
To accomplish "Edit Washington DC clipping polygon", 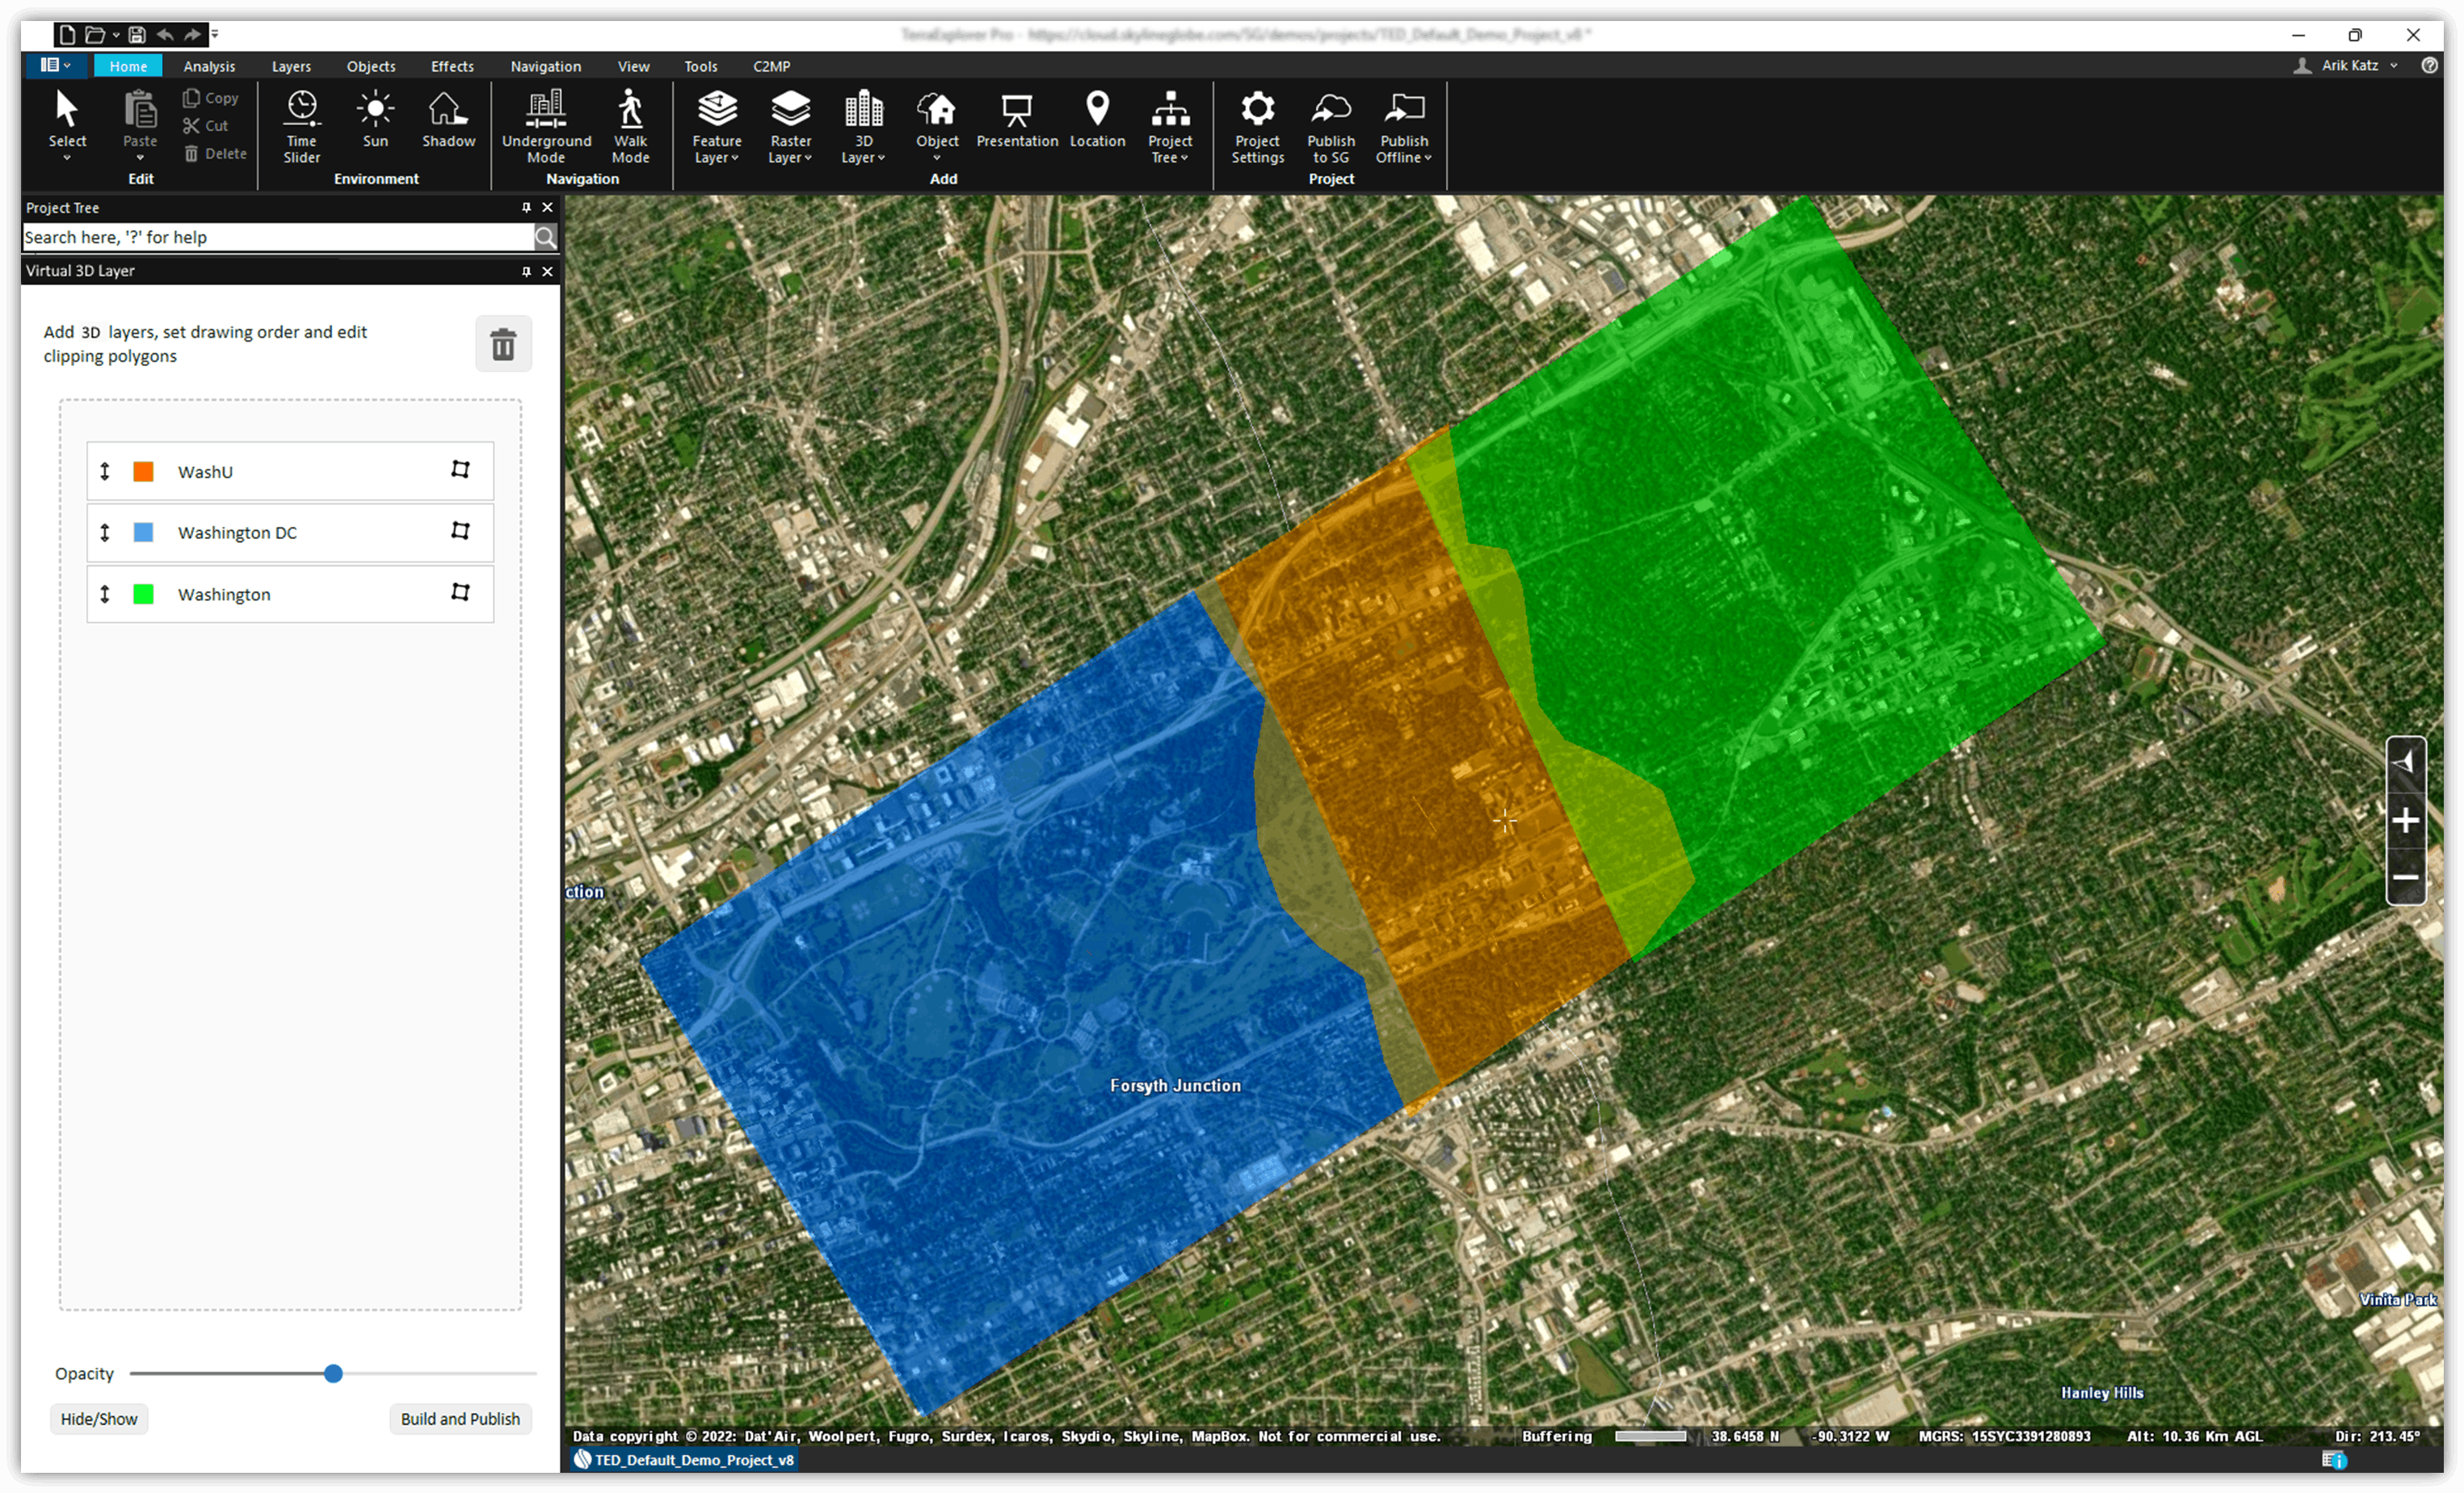I will click(x=460, y=531).
